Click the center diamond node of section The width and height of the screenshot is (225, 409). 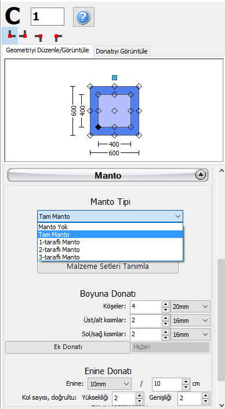click(x=114, y=111)
